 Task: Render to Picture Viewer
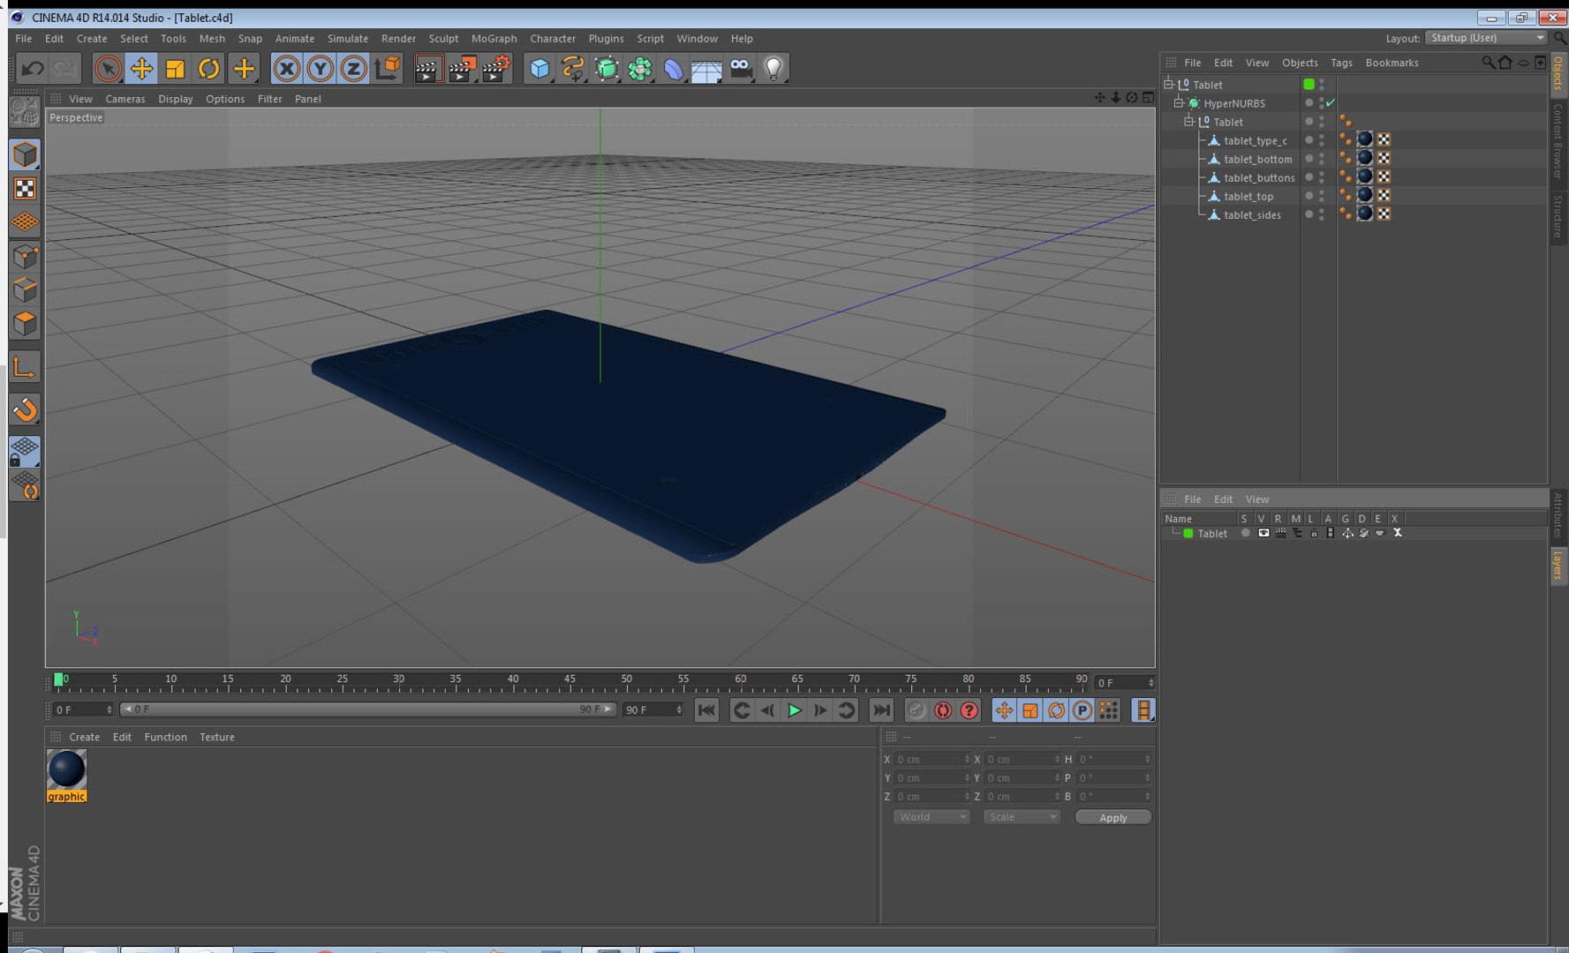pyautogui.click(x=463, y=68)
